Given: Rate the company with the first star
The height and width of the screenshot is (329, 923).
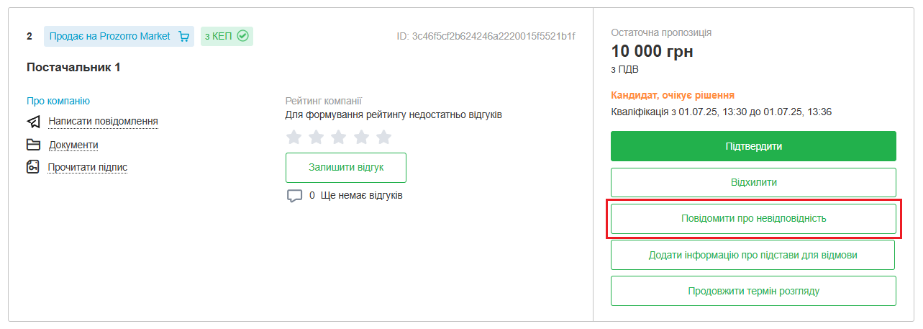Looking at the screenshot, I should coord(294,137).
